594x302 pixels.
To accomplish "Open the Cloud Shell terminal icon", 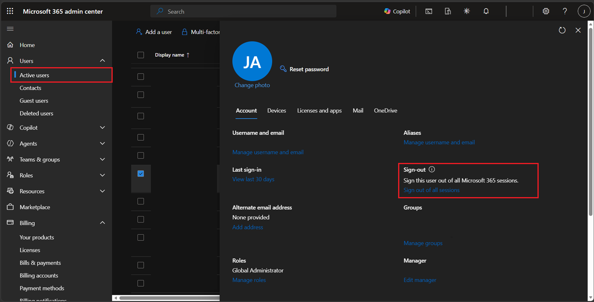I will point(429,12).
